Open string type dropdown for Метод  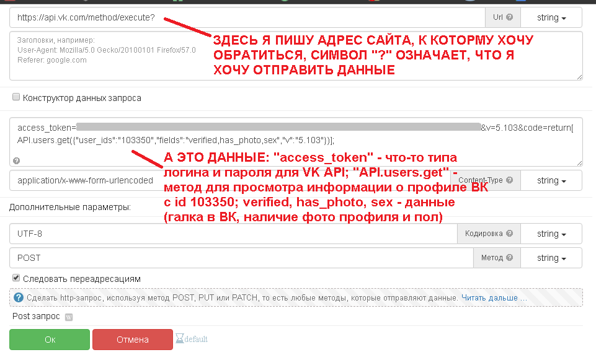(551, 258)
